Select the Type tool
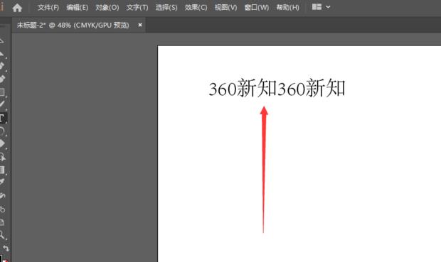The height and width of the screenshot is (262, 441). click(x=2, y=118)
